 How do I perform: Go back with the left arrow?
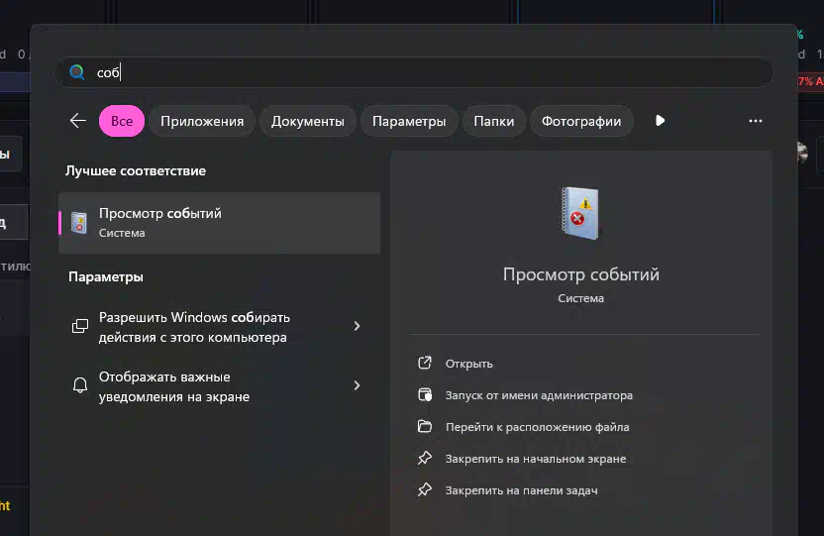(x=78, y=121)
